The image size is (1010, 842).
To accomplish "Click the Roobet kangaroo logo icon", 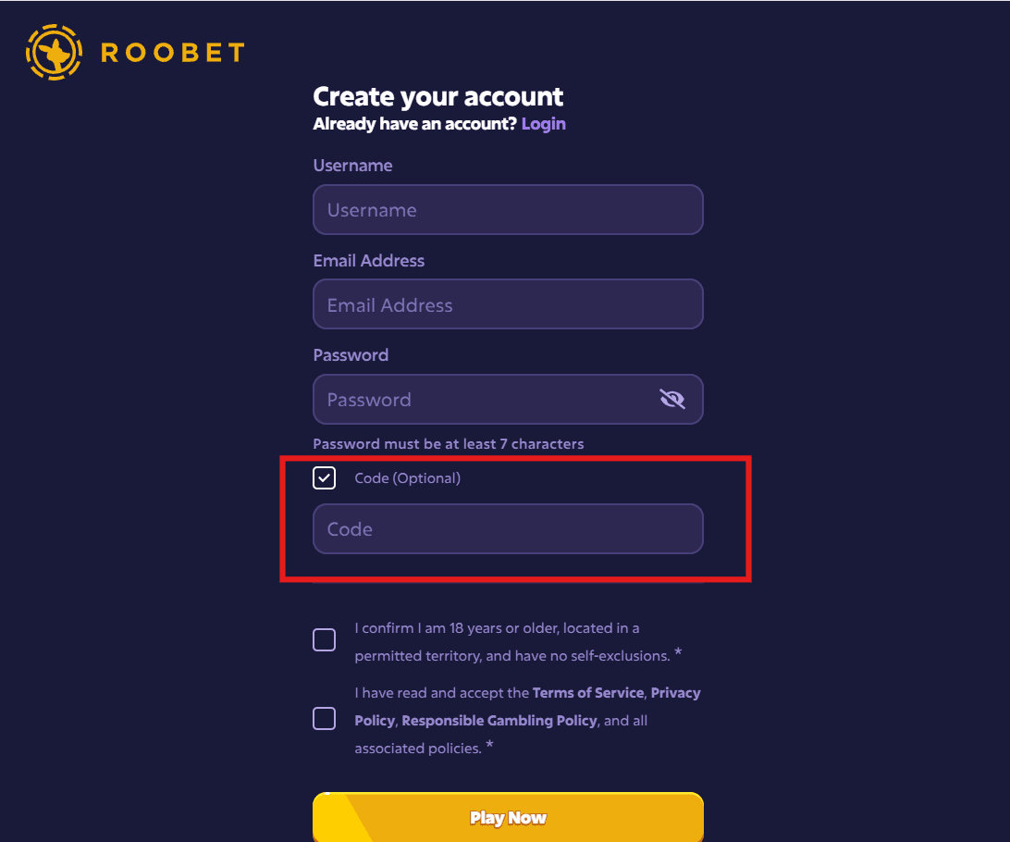I will [x=55, y=52].
